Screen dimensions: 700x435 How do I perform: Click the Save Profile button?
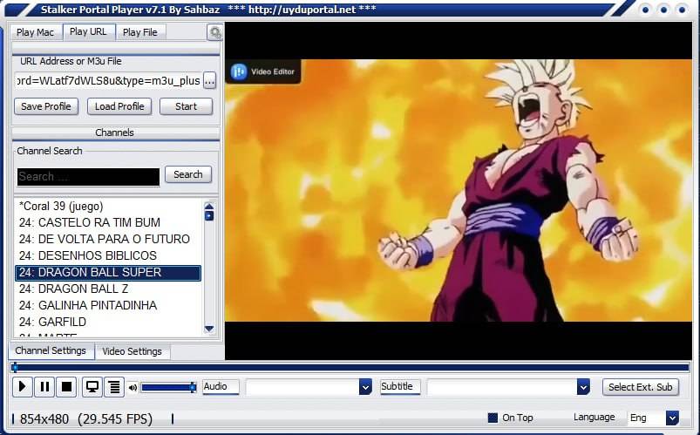pyautogui.click(x=46, y=106)
